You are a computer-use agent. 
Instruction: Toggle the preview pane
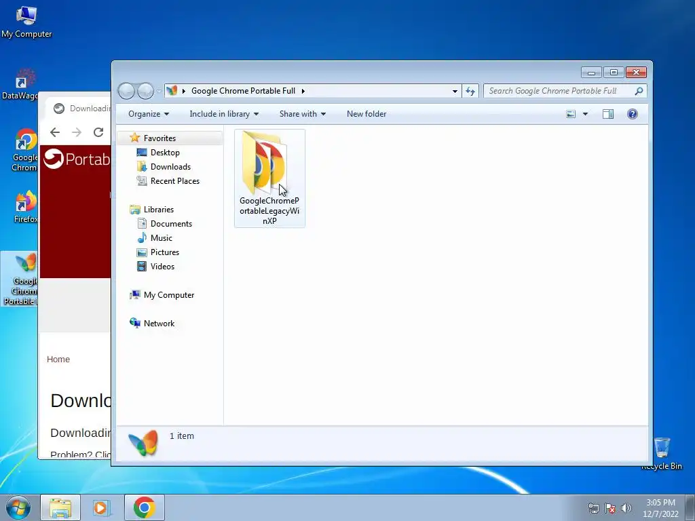click(x=608, y=114)
